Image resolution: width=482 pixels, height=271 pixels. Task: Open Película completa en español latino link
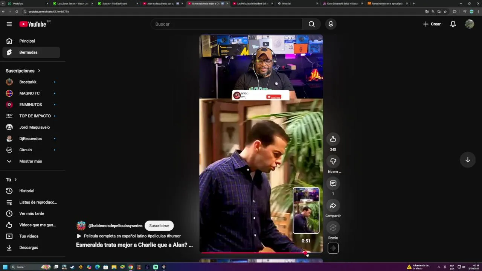(x=132, y=236)
